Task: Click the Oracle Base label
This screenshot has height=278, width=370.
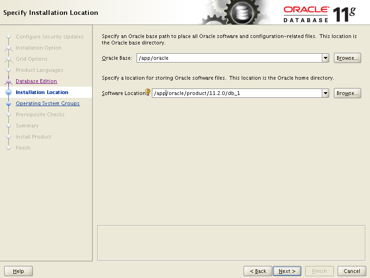Action: (x=117, y=58)
